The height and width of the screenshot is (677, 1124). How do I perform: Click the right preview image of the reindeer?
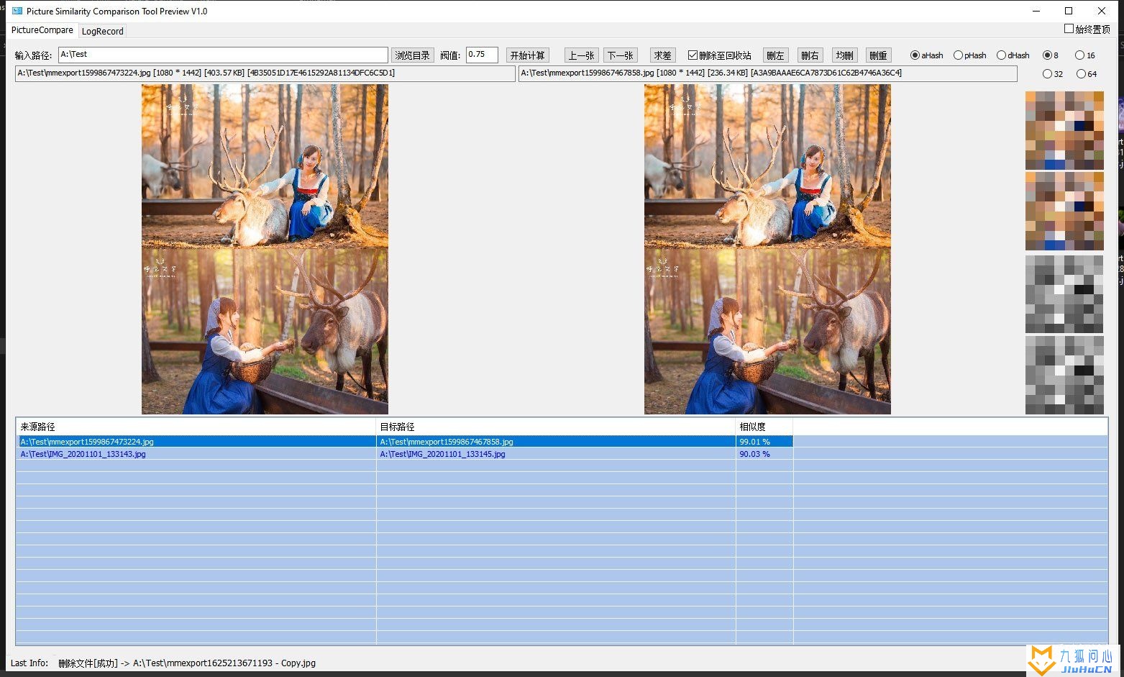767,249
